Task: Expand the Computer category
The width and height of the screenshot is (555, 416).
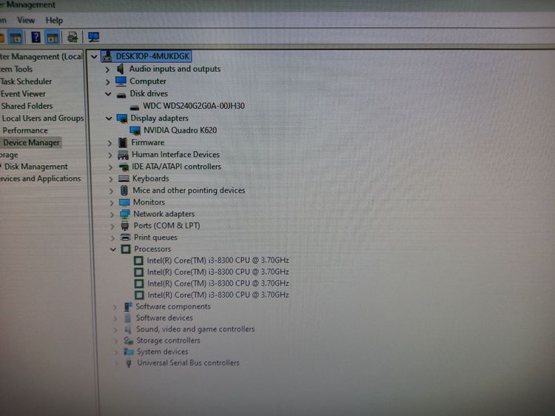Action: point(107,81)
